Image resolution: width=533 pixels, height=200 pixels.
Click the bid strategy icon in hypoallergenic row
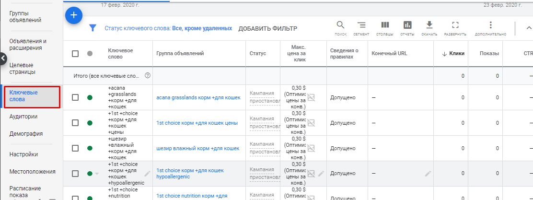(311, 174)
